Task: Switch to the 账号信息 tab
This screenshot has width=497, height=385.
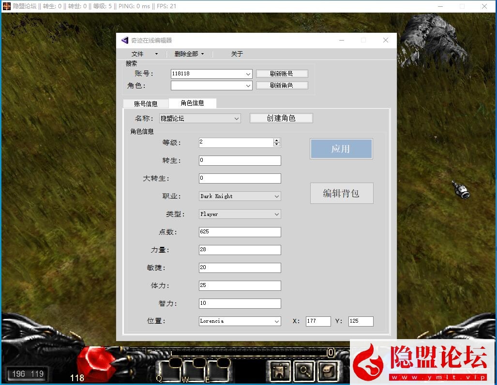Action: tap(146, 103)
